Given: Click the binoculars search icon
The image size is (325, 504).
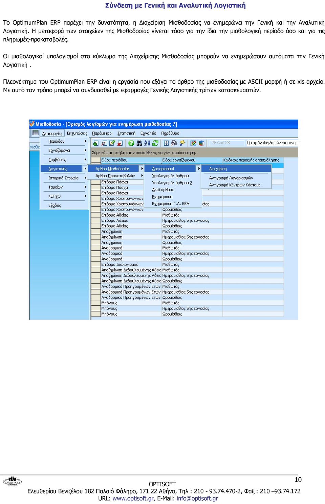Looking at the screenshot, I should pyautogui.click(x=139, y=143).
